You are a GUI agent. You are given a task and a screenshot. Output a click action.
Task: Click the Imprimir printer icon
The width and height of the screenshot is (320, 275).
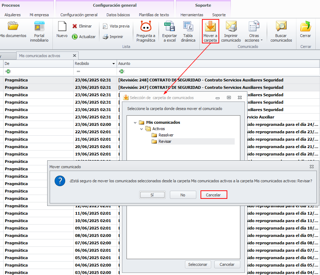click(x=105, y=37)
